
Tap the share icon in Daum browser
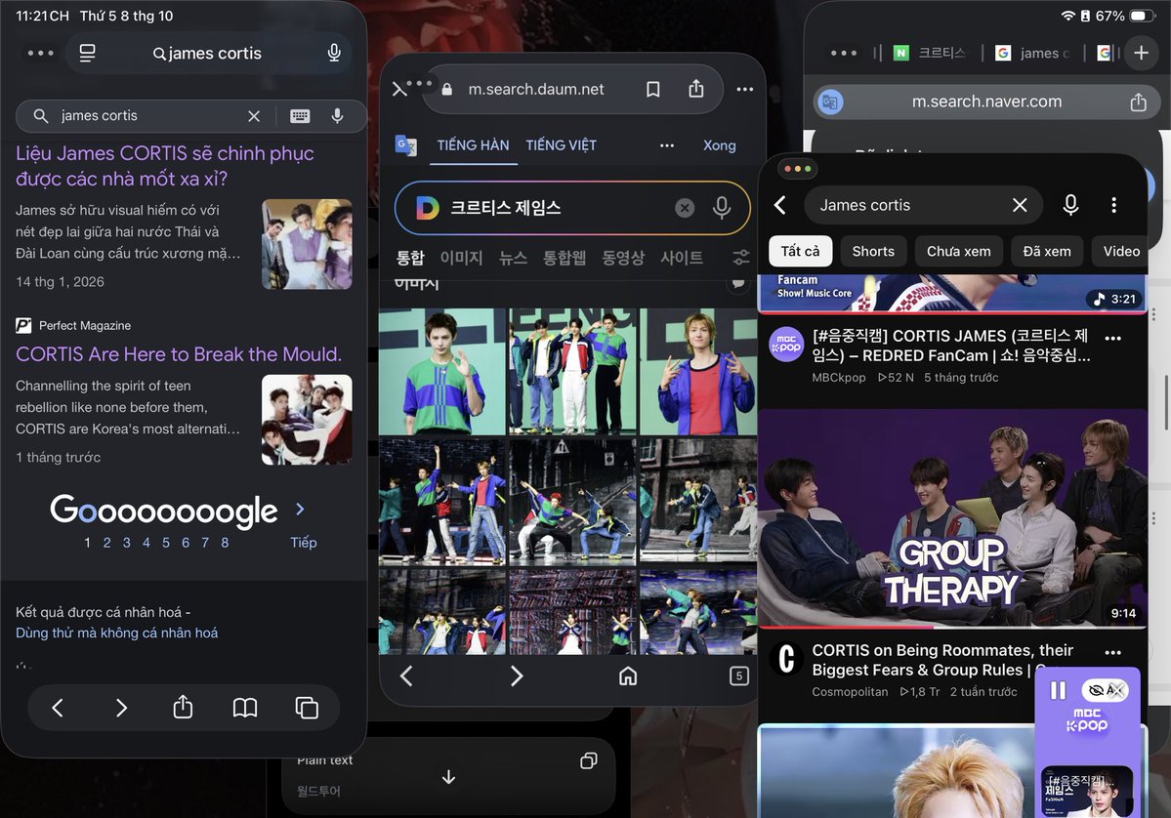(x=696, y=89)
